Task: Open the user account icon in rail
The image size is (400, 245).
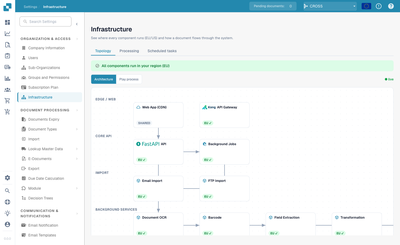Action: click(7, 224)
